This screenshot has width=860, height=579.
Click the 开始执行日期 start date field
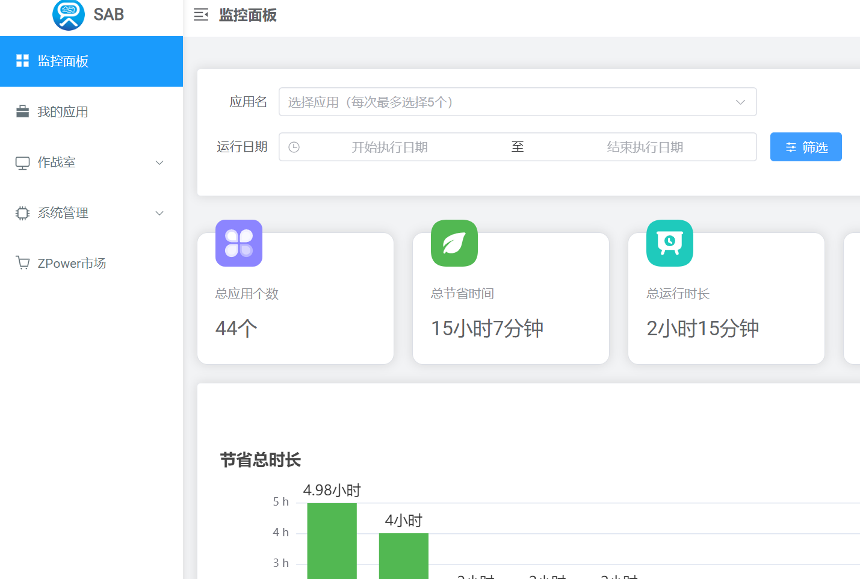[x=390, y=147]
